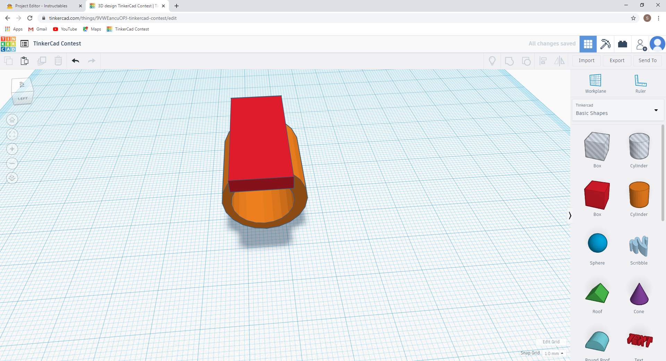Open a new browser tab
Image resolution: width=666 pixels, height=361 pixels.
[177, 6]
